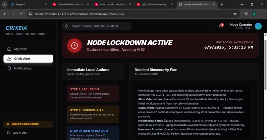Expand the tab search dropdown arrow
The width and height of the screenshot is (267, 140).
pos(4,5)
